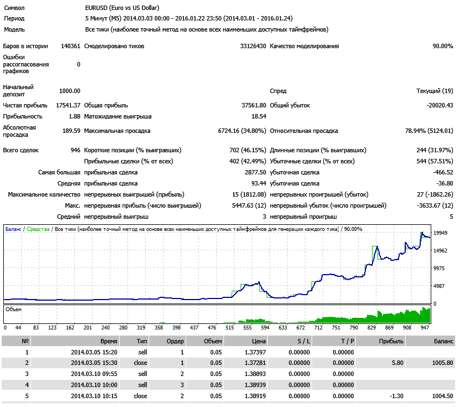Viewport: 459px width, 407px height.
Task: Click the x-axis tick label 947
Action: point(425,328)
